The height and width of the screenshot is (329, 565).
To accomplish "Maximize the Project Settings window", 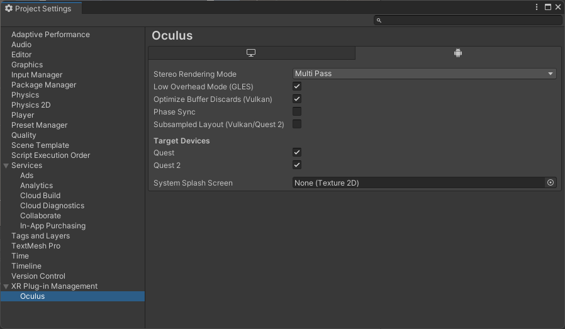I will coord(548,7).
